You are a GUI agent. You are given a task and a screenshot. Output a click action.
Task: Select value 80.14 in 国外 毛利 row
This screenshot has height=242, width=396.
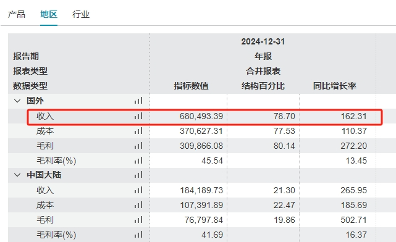284,146
